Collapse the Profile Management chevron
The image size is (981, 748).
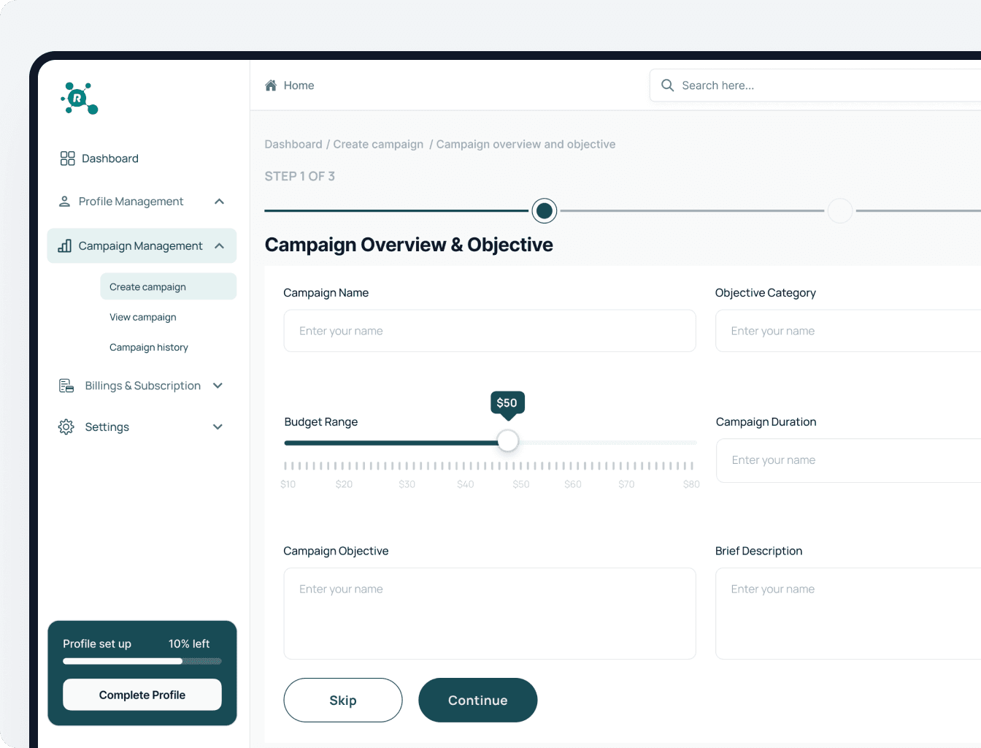[219, 202]
